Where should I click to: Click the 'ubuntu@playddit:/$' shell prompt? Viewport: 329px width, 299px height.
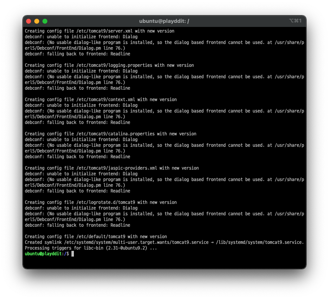pos(47,254)
